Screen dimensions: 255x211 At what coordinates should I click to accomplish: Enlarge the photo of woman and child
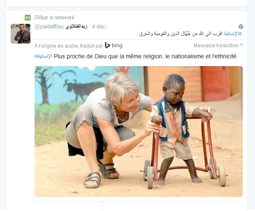coord(139,131)
